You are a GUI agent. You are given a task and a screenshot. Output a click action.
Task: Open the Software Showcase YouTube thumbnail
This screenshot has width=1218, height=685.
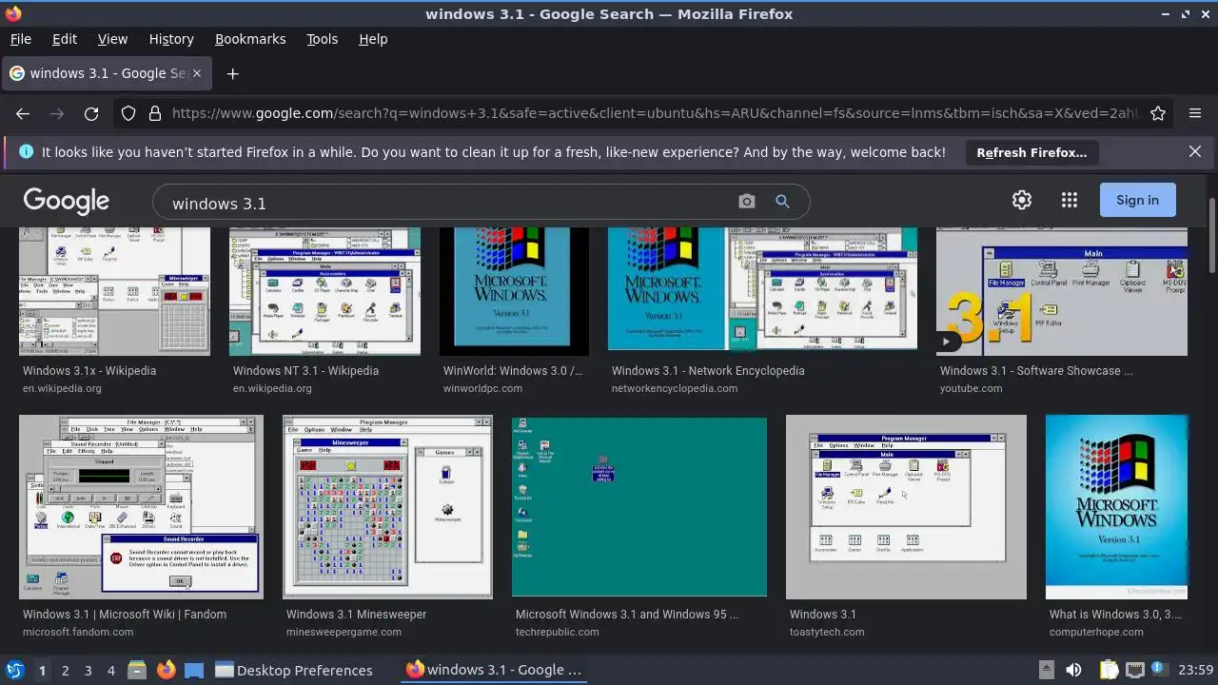1062,291
